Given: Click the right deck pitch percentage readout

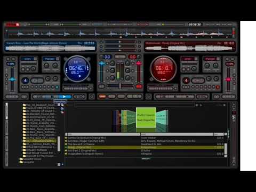Looking at the screenshot, I should click(x=230, y=64).
